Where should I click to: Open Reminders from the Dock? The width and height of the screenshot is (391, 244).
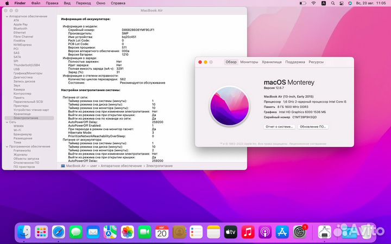[x=196, y=232]
